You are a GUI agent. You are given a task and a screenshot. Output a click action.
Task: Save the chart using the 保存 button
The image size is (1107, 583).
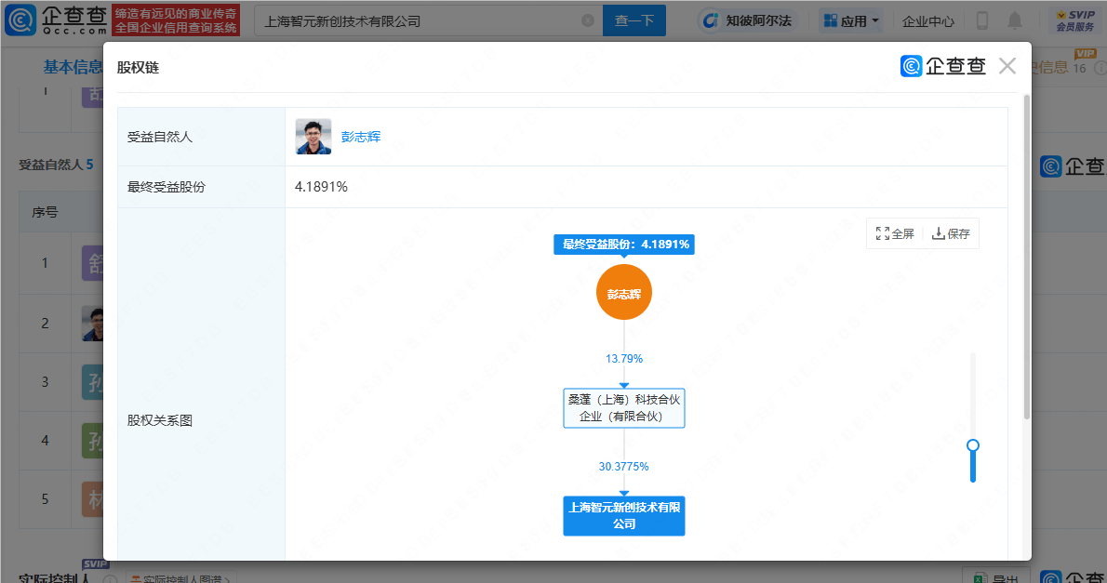point(951,233)
